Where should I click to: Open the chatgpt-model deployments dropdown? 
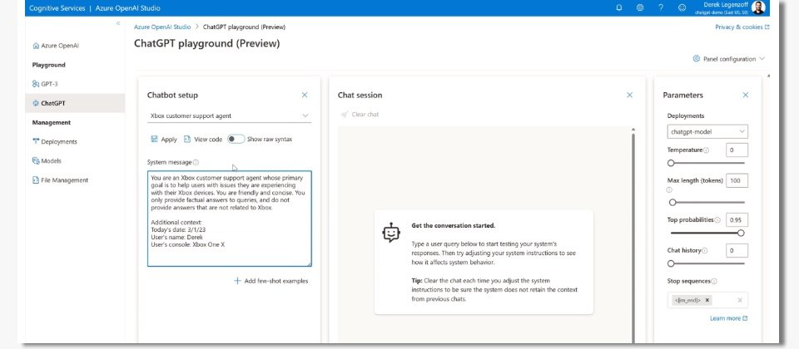point(707,132)
